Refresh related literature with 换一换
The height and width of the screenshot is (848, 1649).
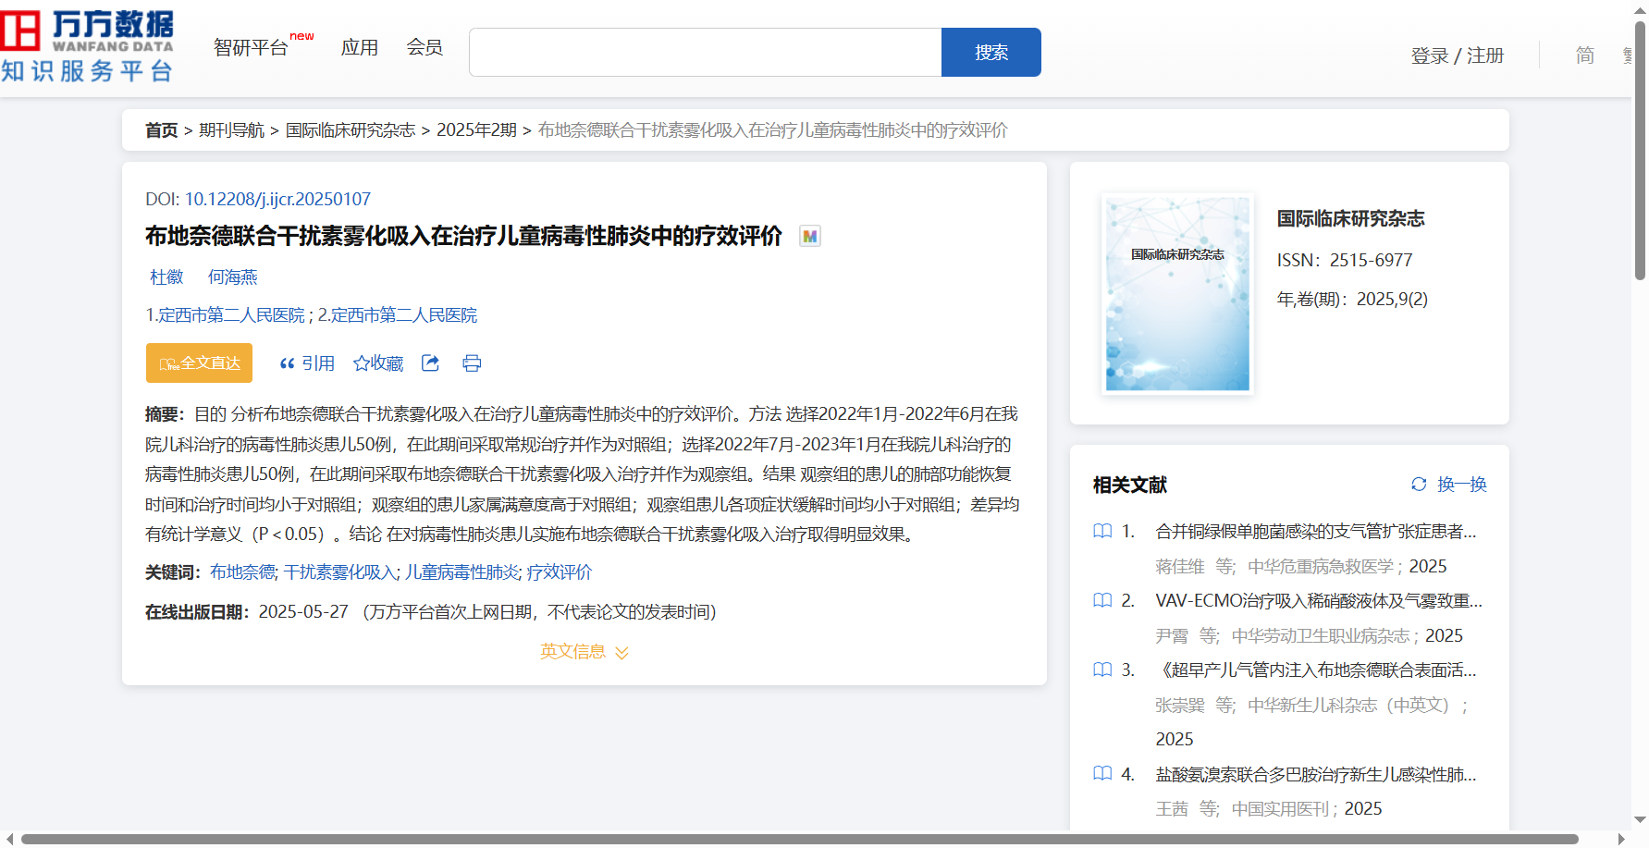[1448, 485]
